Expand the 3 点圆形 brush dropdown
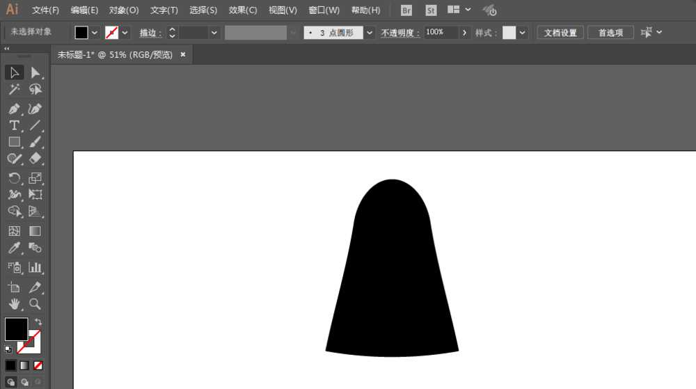The width and height of the screenshot is (696, 389). pyautogui.click(x=370, y=33)
